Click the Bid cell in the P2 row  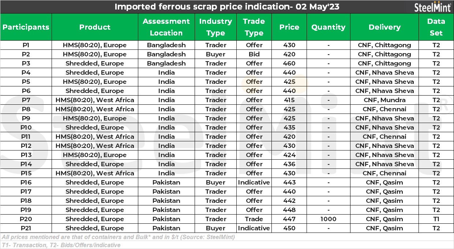click(x=254, y=54)
